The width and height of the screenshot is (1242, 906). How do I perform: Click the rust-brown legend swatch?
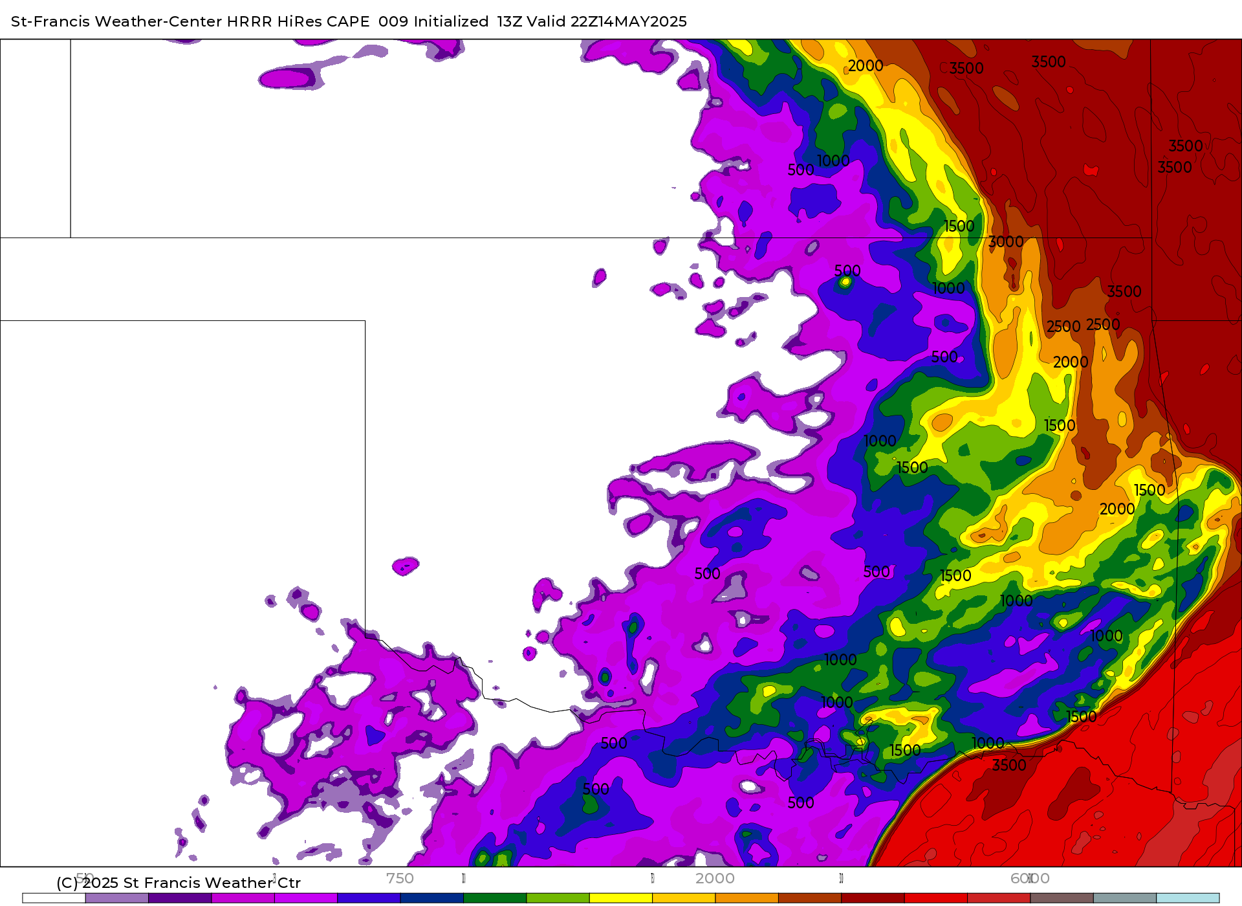click(x=810, y=898)
